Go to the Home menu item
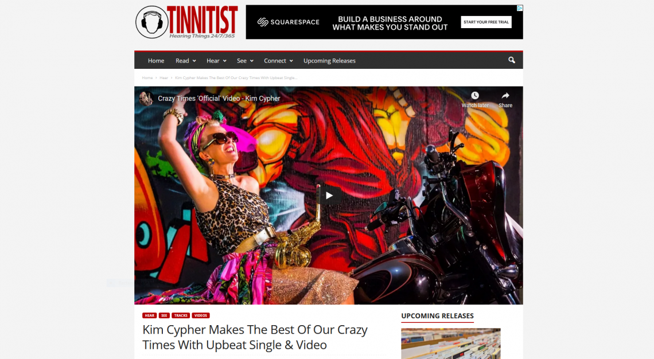Screen dimensions: 654x359 [156, 61]
